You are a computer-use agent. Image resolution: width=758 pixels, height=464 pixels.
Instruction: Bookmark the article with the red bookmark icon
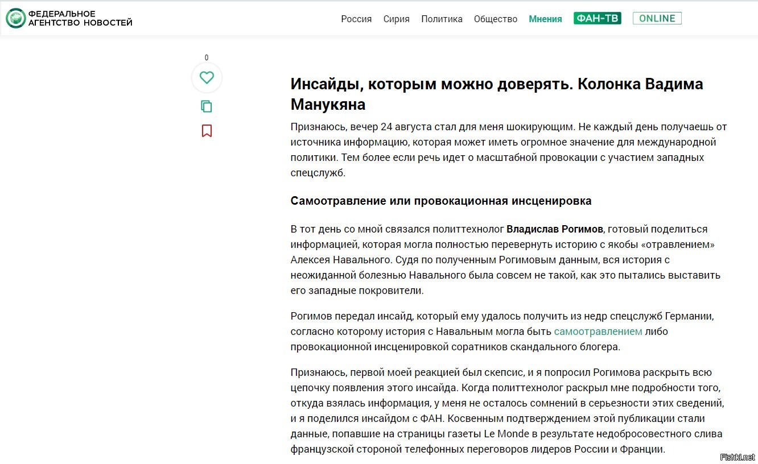coord(207,131)
